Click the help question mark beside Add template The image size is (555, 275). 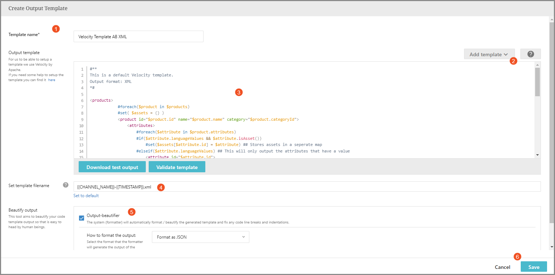(x=530, y=54)
